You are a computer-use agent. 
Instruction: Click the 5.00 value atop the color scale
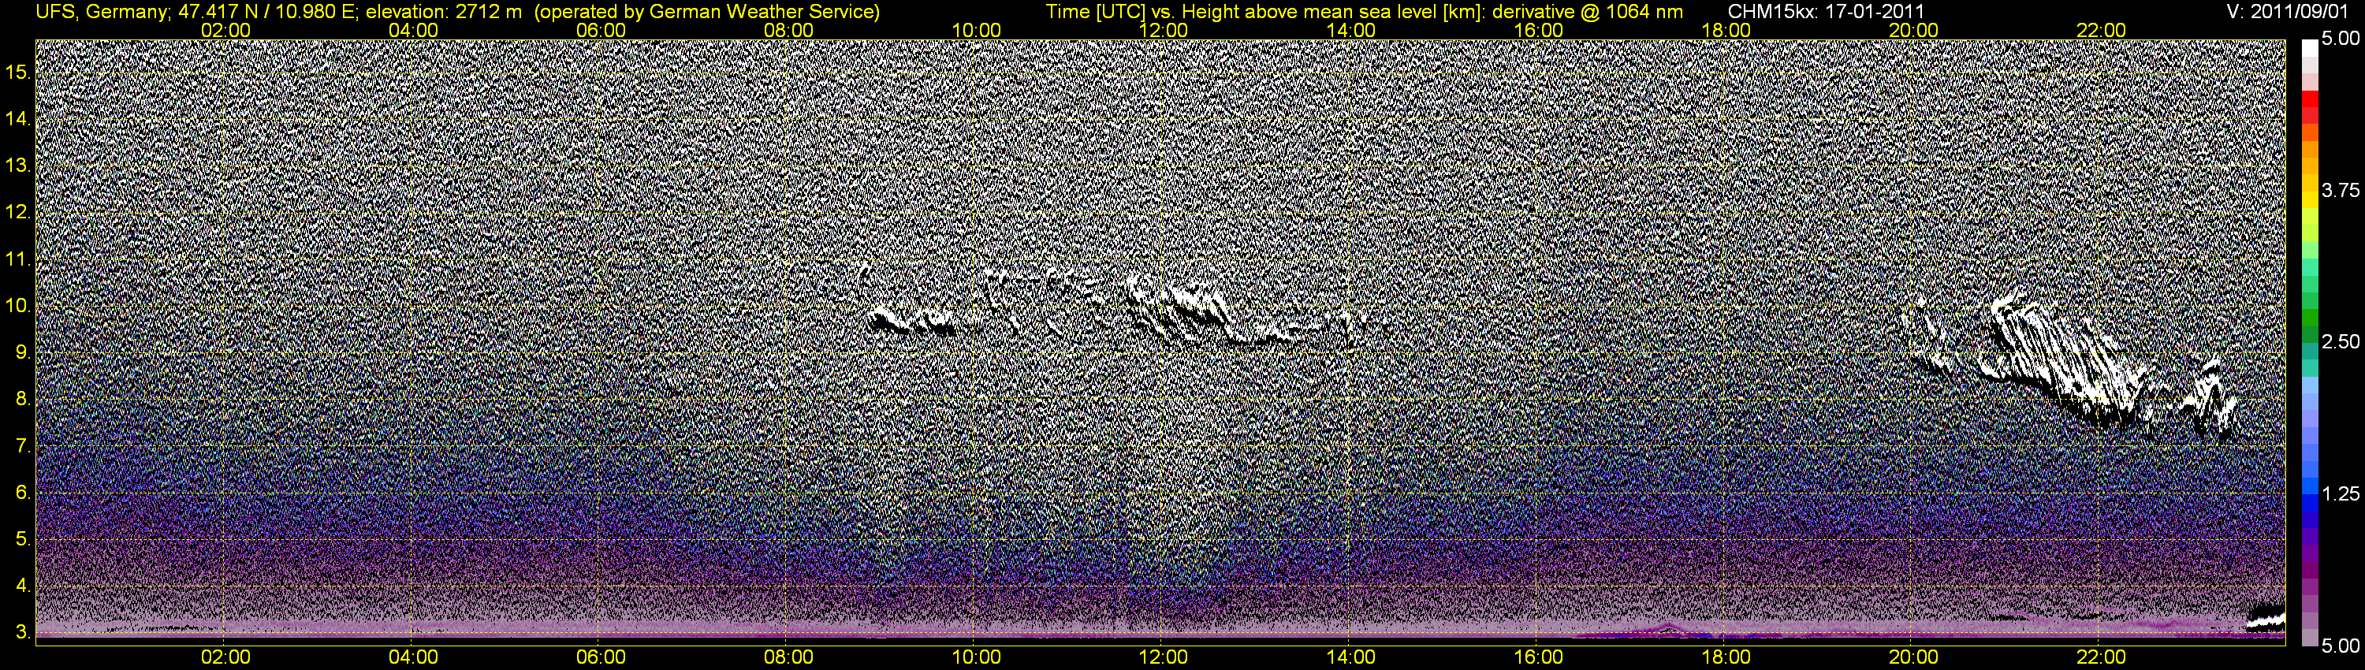2341,39
